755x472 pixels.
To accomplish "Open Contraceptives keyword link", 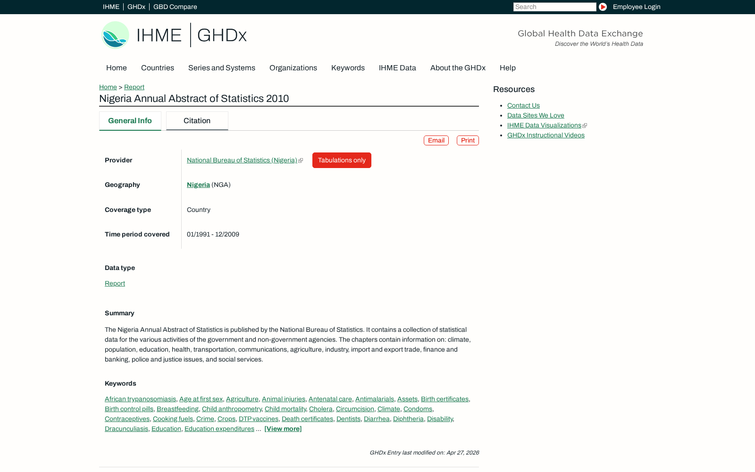I will (127, 419).
